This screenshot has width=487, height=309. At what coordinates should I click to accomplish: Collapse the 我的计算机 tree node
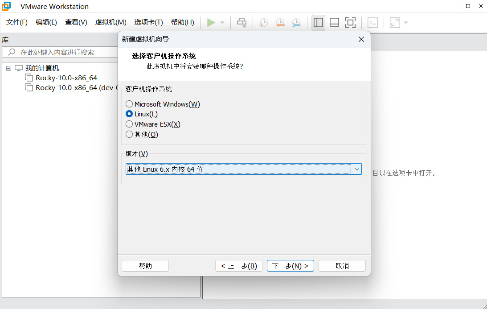coord(9,68)
